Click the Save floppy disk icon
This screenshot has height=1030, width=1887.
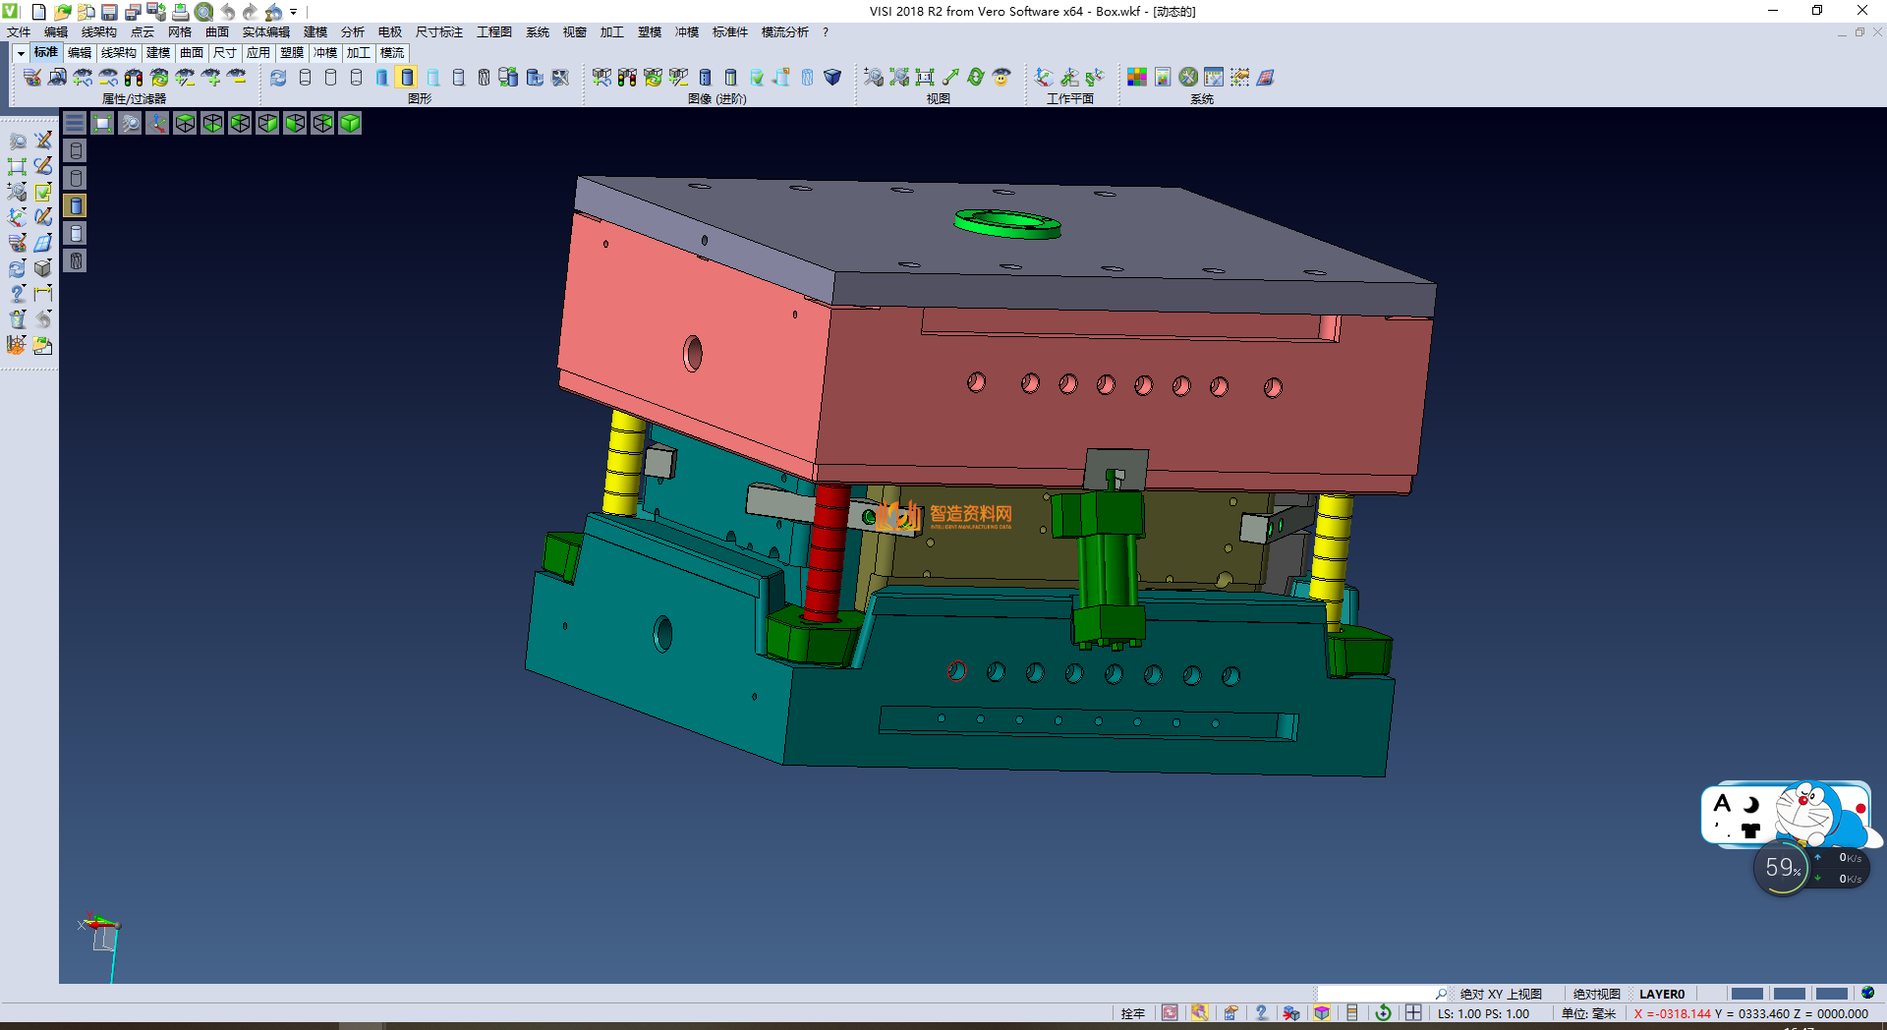(x=109, y=12)
